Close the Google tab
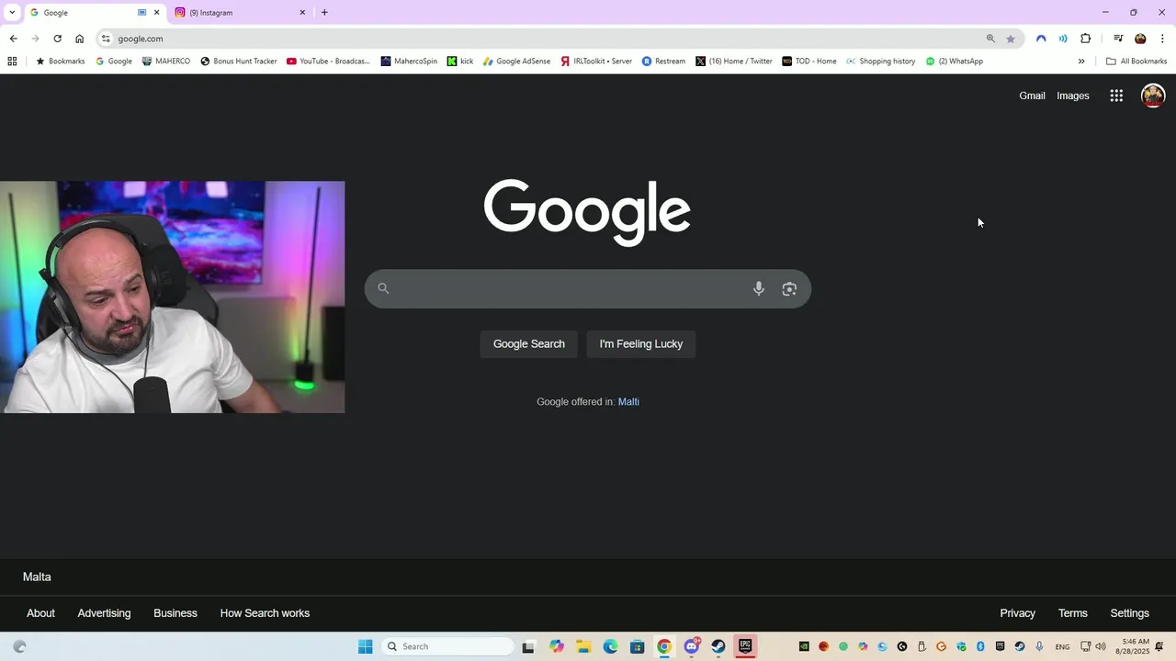Image resolution: width=1176 pixels, height=661 pixels. 156,12
